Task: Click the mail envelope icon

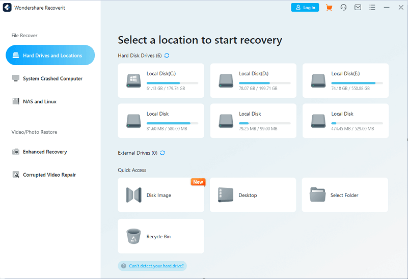Action: (358, 8)
